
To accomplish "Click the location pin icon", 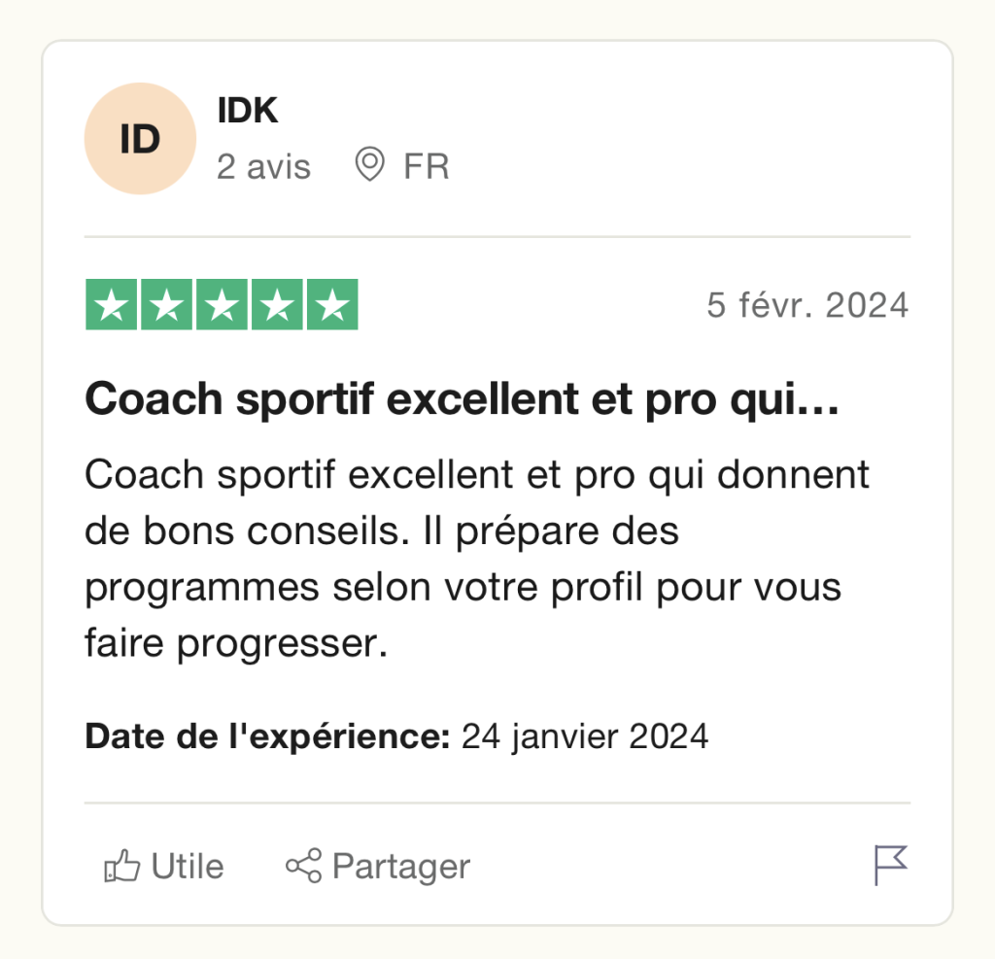I will (x=369, y=164).
